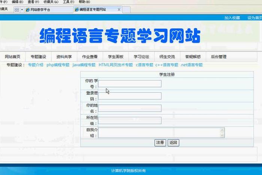Open the Quick Tabs grid icon

16,9
